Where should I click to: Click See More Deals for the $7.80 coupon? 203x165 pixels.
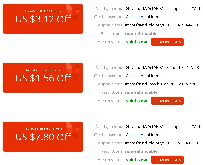[x=167, y=160]
